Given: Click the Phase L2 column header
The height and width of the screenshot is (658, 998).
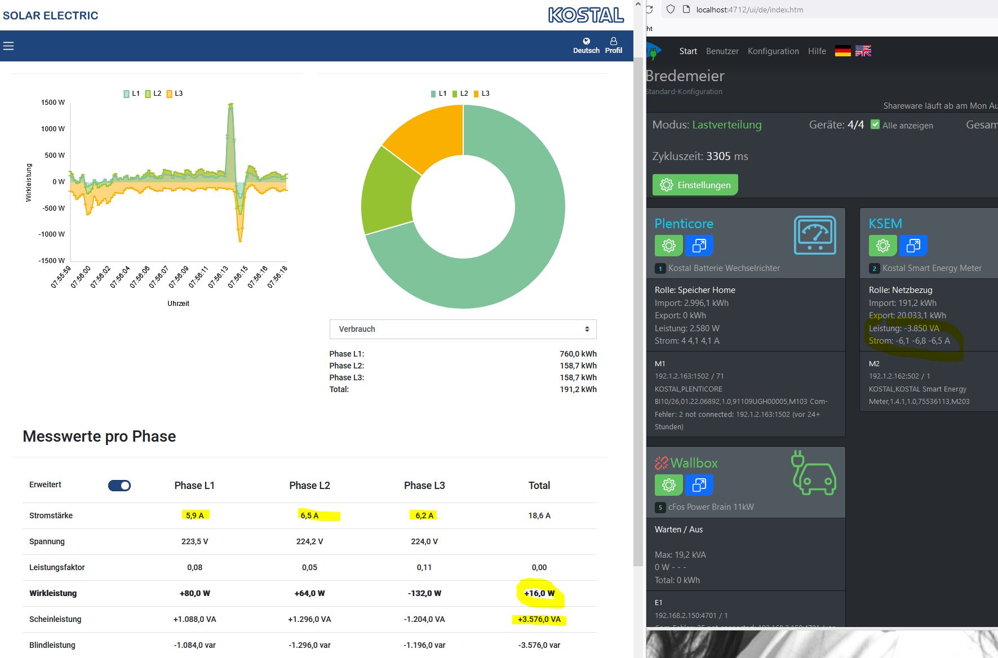Looking at the screenshot, I should click(x=309, y=486).
